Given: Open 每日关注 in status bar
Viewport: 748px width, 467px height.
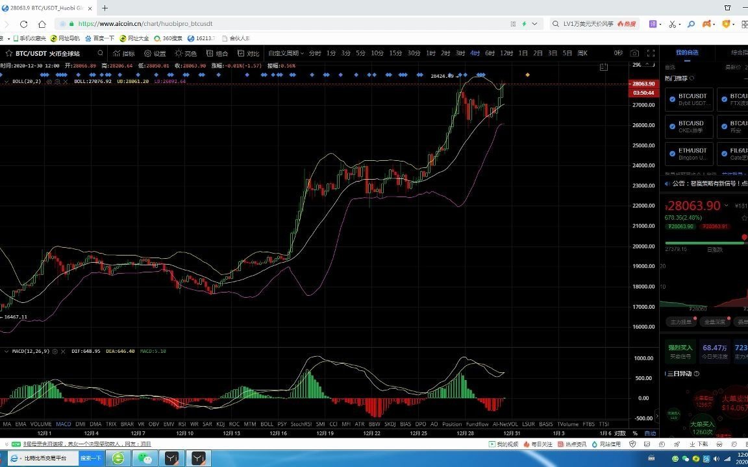Looking at the screenshot, I should pos(538,444).
